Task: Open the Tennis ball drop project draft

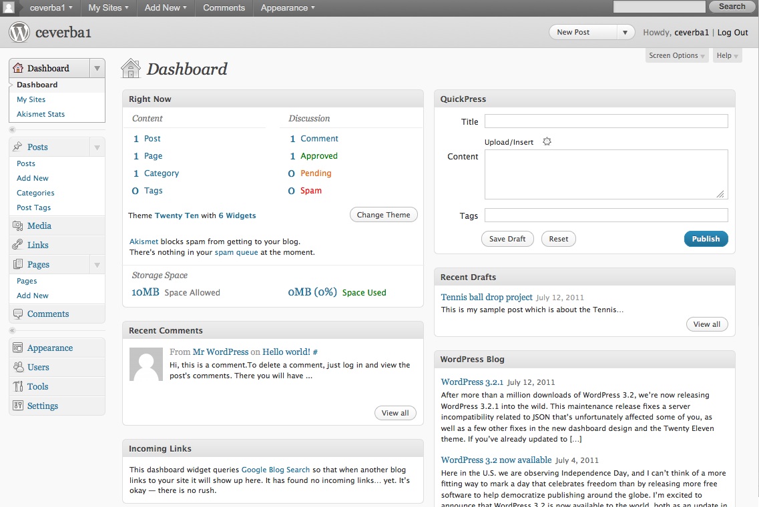Action: [487, 297]
